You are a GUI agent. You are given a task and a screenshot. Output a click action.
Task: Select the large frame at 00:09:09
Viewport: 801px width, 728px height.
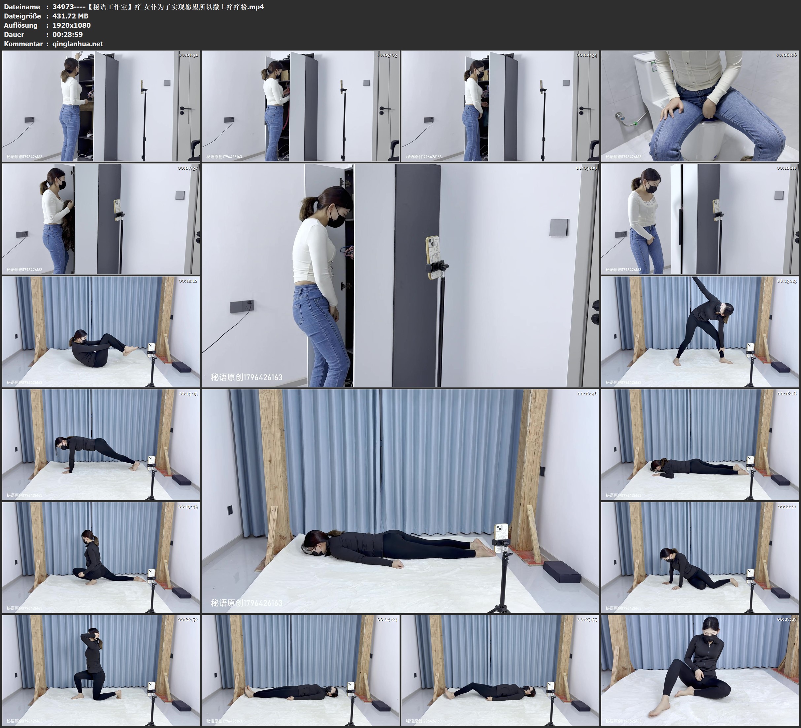(400, 275)
